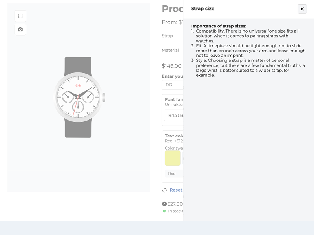Viewport: 314px width, 235px height.
Task: Click the Strap option label
Action: click(x=168, y=36)
